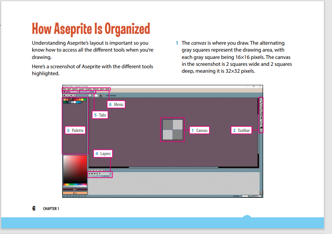This screenshot has height=234, width=332.
Task: Open the View menu
Action: pos(102,89)
